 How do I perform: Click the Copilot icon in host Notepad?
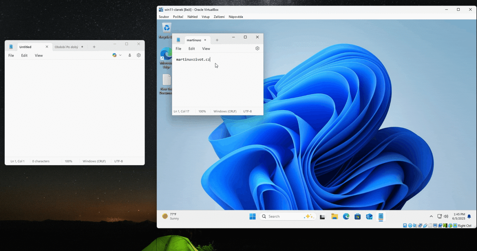pos(114,55)
